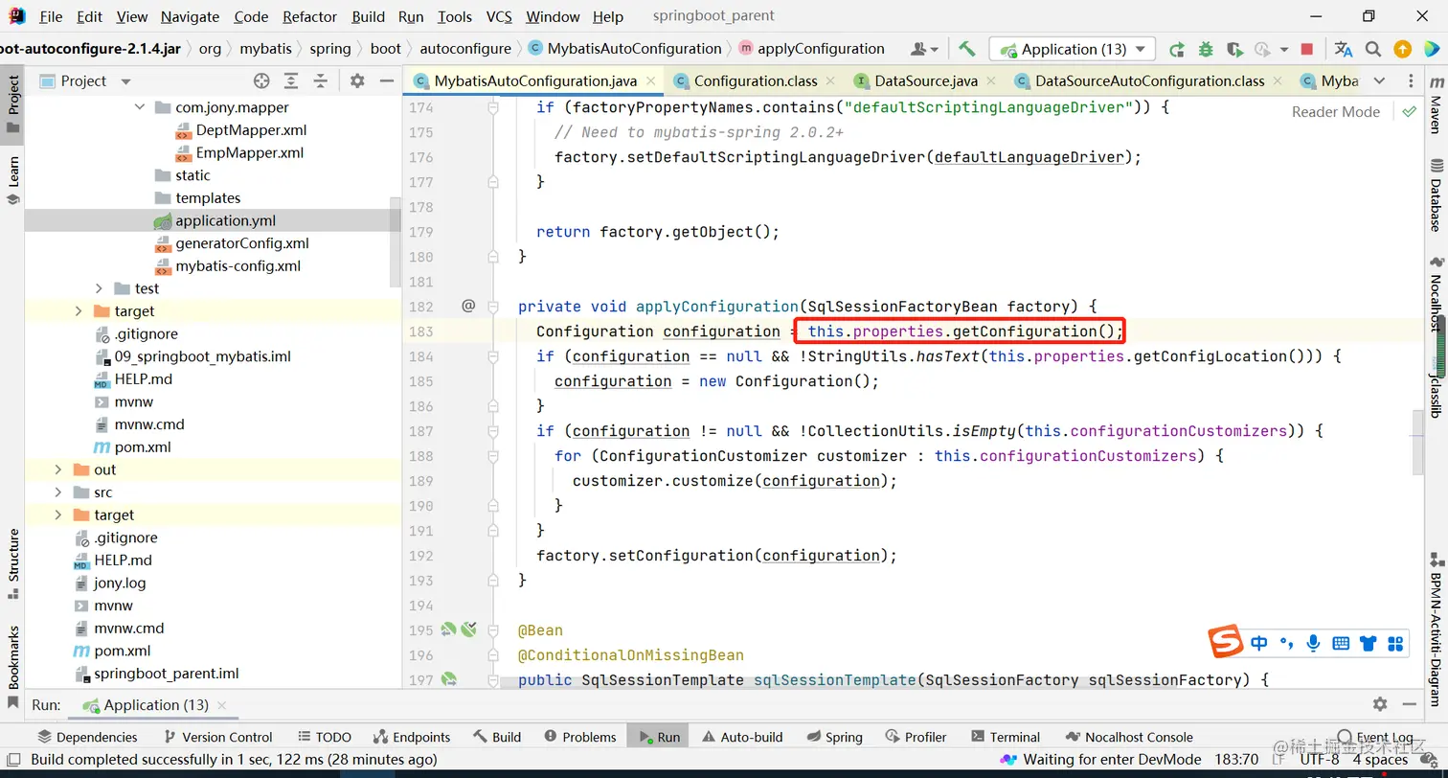Collapse the com.jony.mapper folder
The image size is (1448, 778).
140,107
